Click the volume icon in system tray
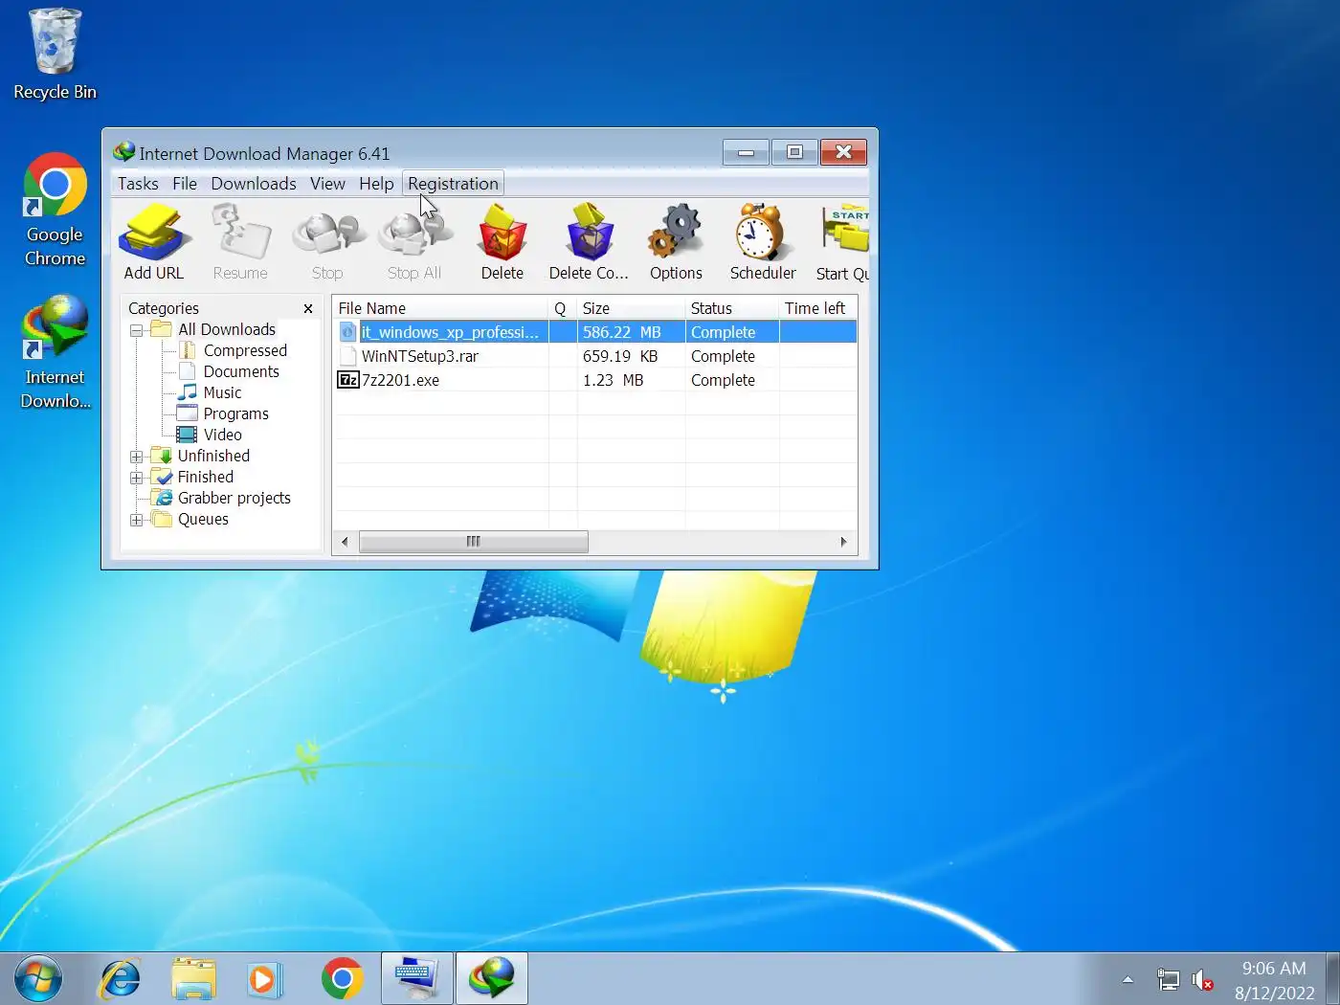The image size is (1340, 1005). coord(1202,980)
